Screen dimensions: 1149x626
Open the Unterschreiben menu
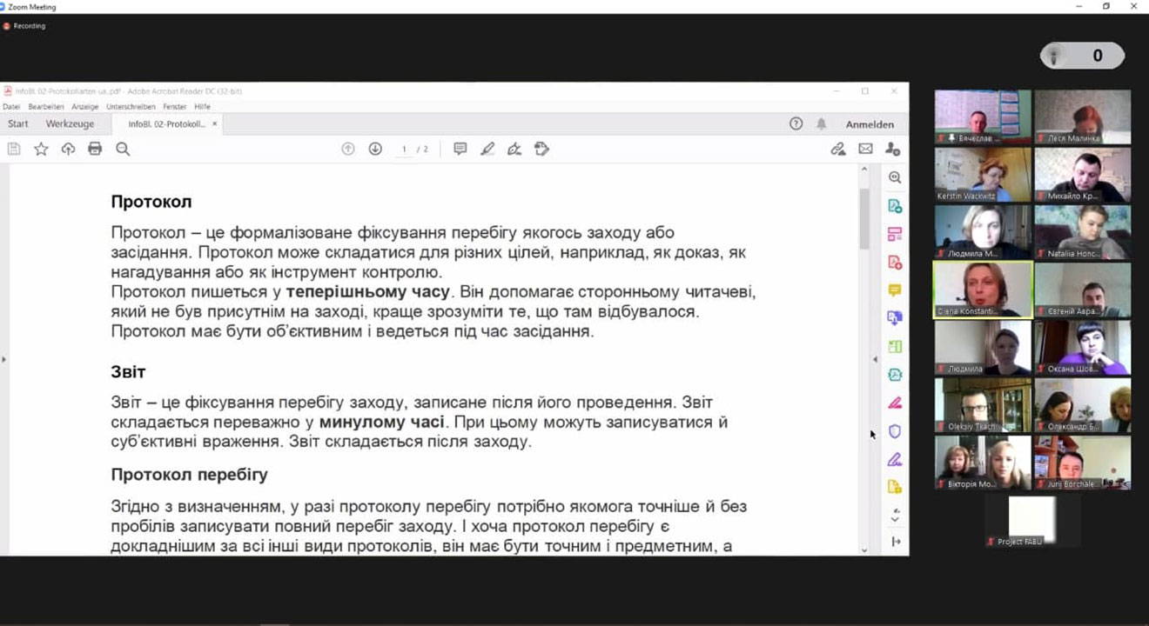click(x=131, y=106)
